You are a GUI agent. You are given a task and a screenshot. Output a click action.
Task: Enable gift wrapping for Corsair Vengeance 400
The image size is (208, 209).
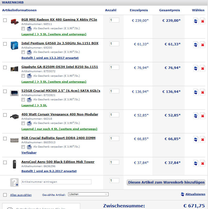click(x=23, y=123)
